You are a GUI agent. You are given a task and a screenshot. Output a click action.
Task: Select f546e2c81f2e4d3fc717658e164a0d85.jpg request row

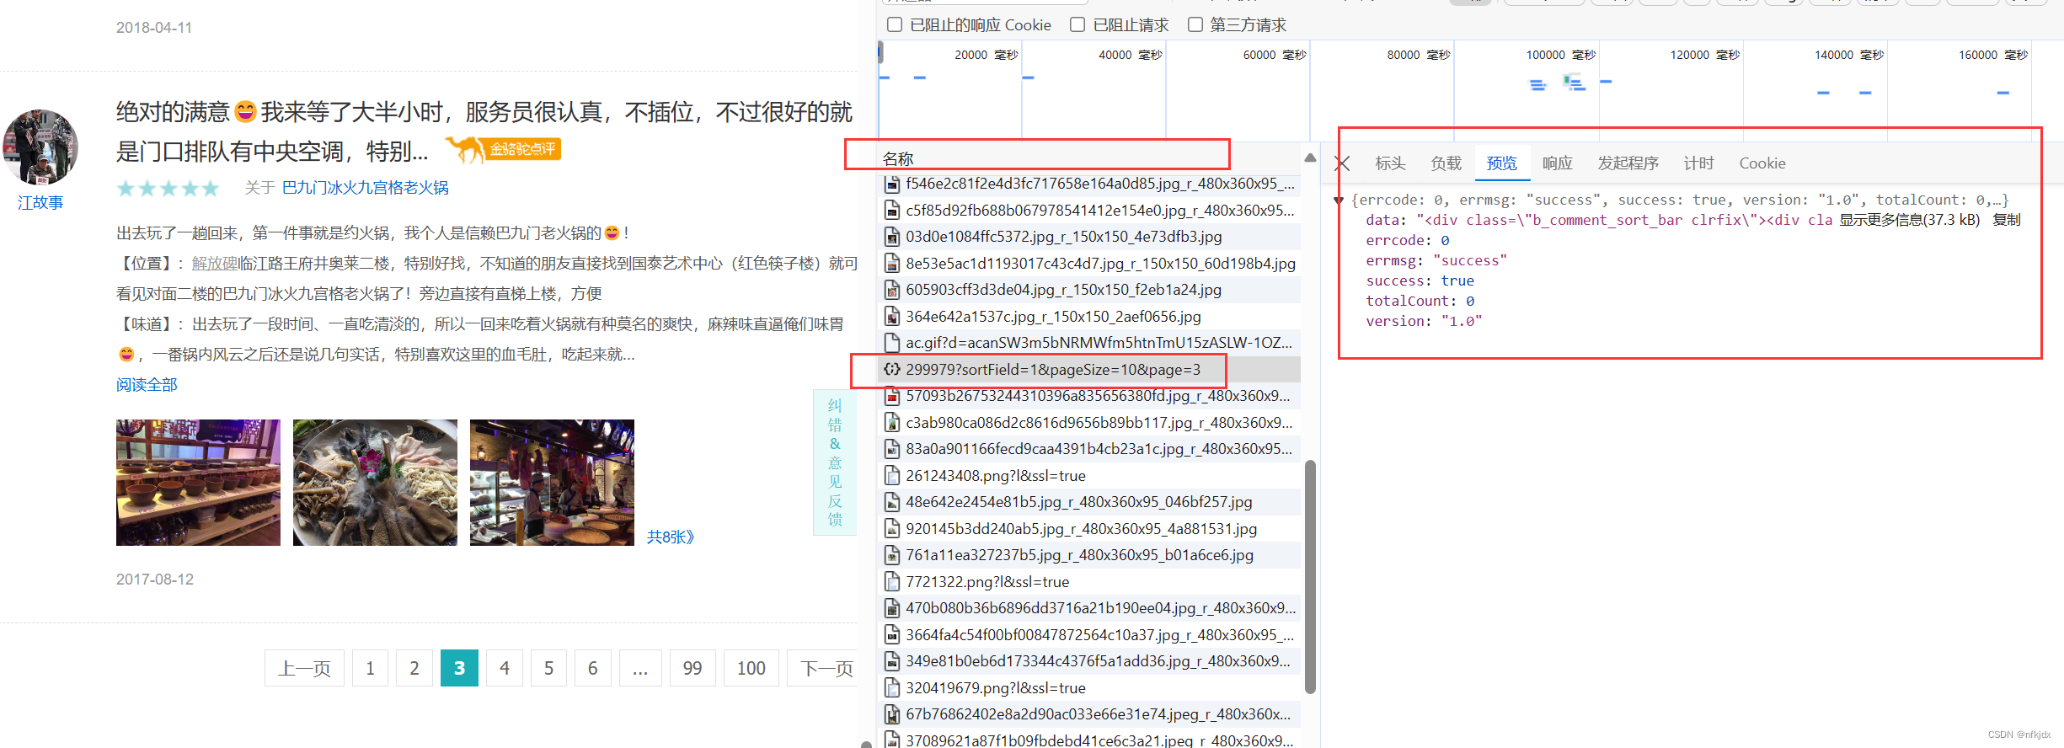(1089, 184)
